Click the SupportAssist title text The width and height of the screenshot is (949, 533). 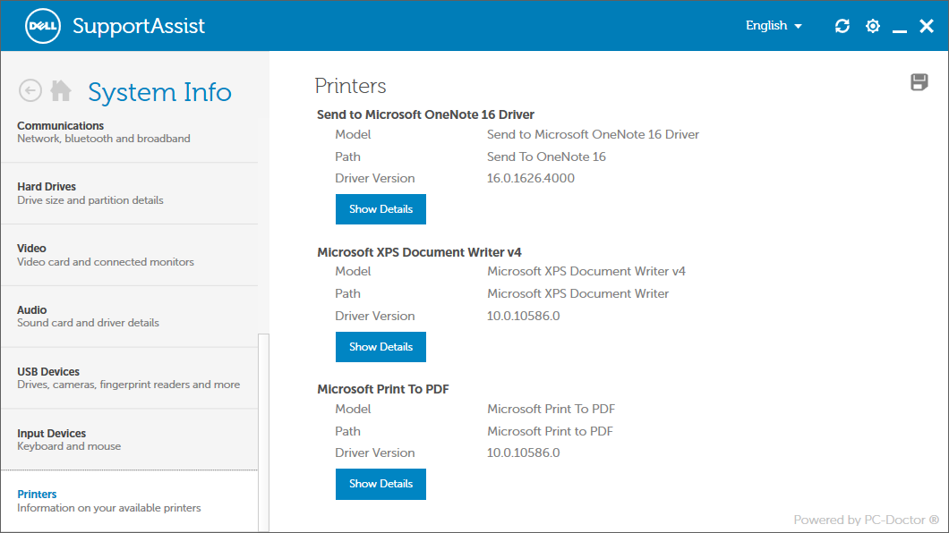(139, 26)
